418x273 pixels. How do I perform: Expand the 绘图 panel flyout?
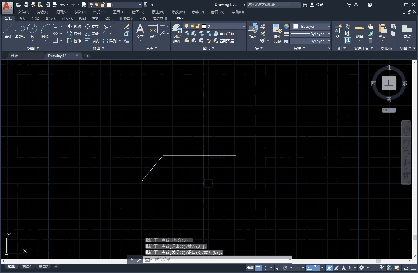point(33,48)
